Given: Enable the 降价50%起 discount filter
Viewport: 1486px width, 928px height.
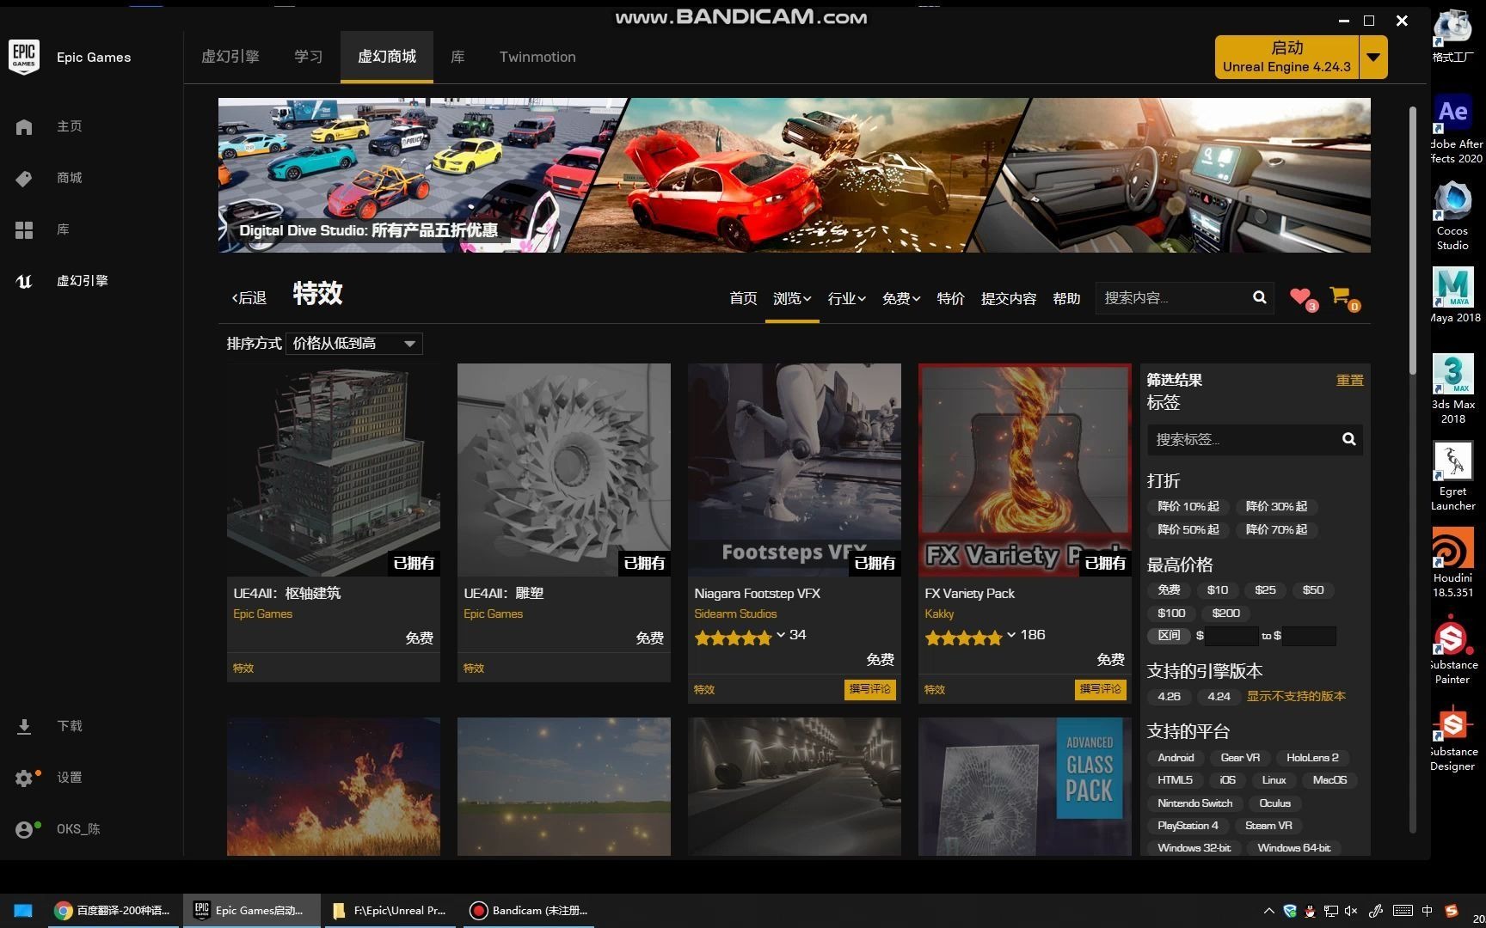Looking at the screenshot, I should (x=1188, y=529).
